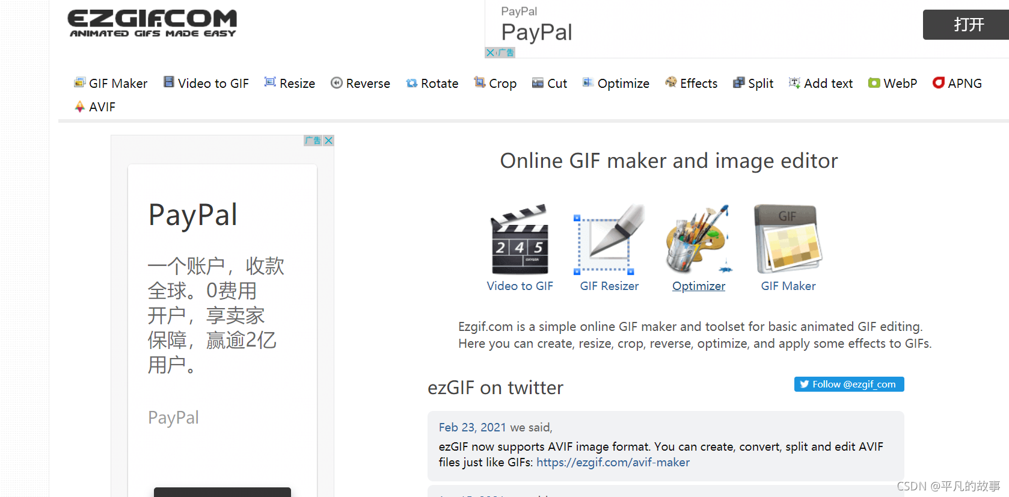Click the Follow @ezgif_com Twitter button

(849, 384)
